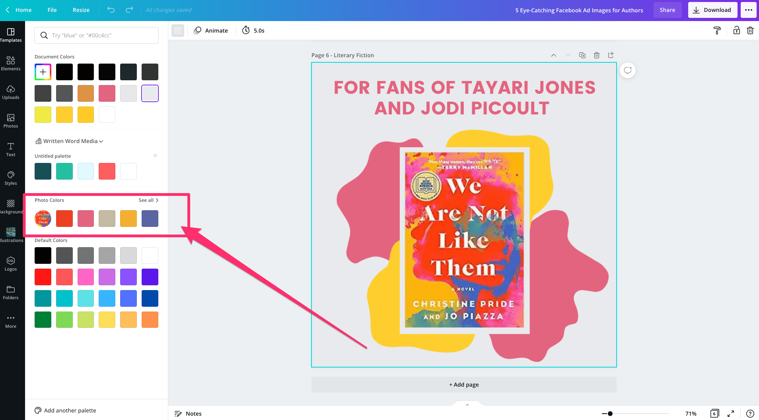Pick the red-orange photo color swatch
Screen dimensions: 759x420
[x=64, y=219]
